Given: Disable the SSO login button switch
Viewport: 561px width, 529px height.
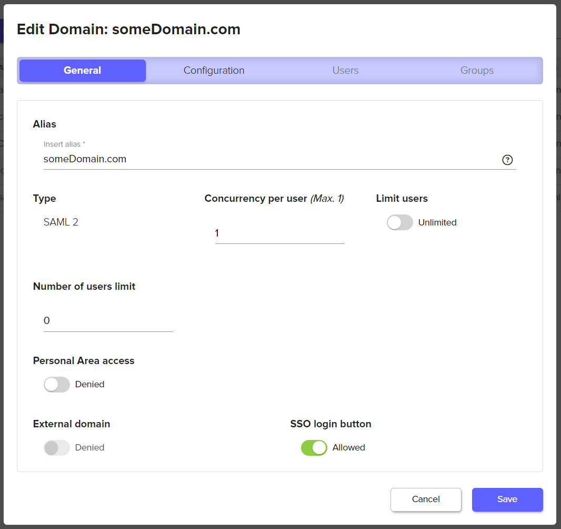Looking at the screenshot, I should [314, 448].
